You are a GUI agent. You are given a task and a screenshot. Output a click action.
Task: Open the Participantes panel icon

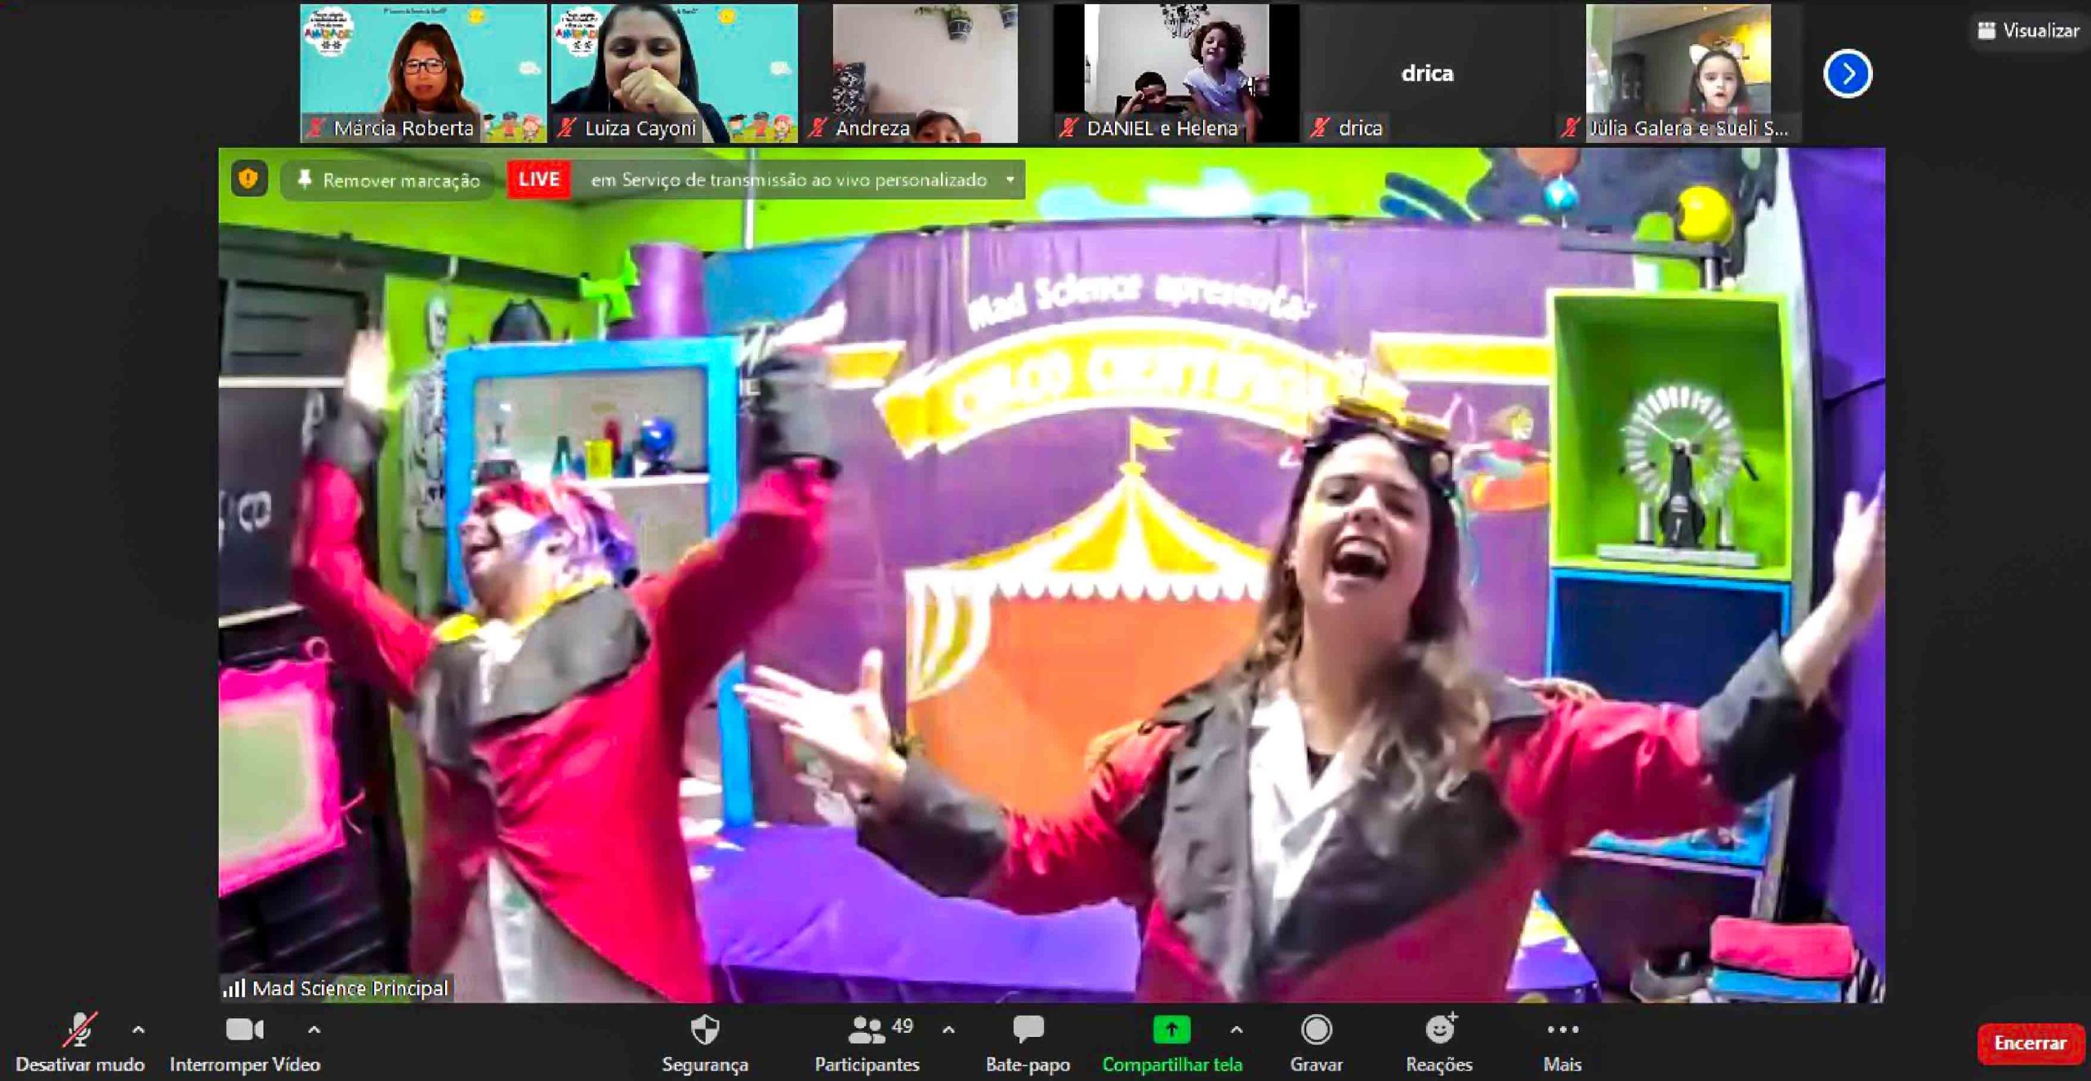pos(866,1030)
